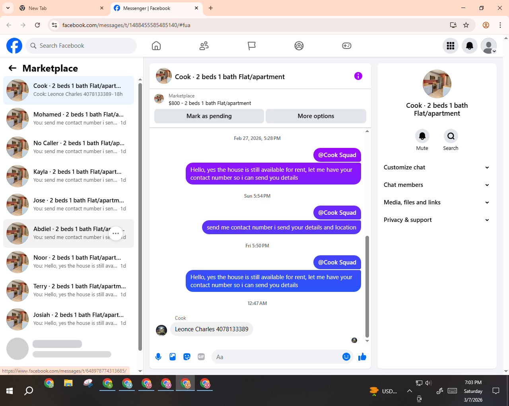The height and width of the screenshot is (406, 509).
Task: Open the three-dot options on Abdiel conversation
Action: click(116, 233)
